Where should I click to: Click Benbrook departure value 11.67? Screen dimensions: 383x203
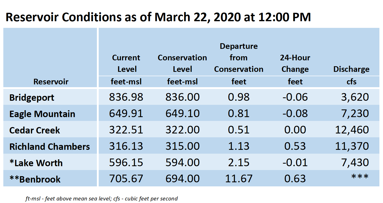pos(239,179)
